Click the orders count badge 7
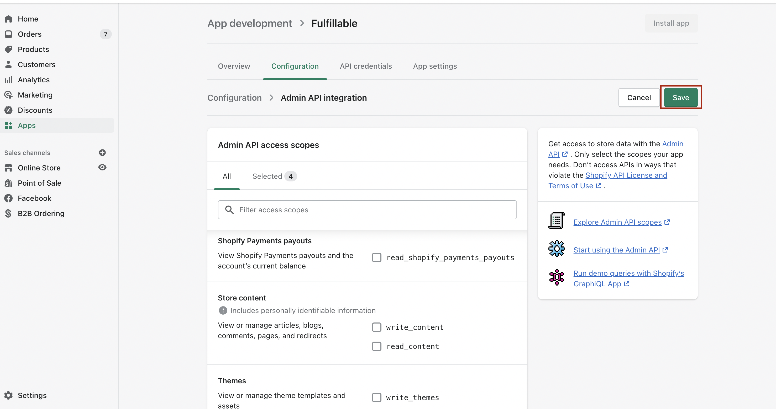 click(x=106, y=34)
